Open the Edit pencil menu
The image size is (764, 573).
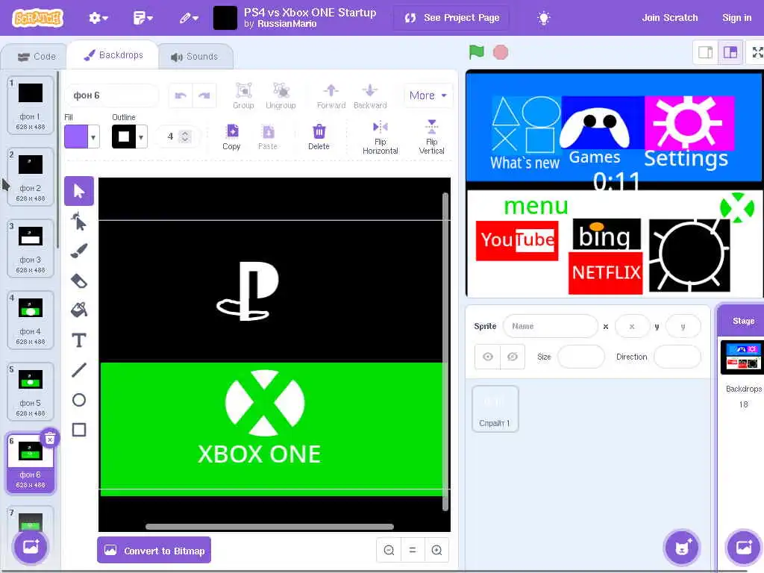pos(189,18)
